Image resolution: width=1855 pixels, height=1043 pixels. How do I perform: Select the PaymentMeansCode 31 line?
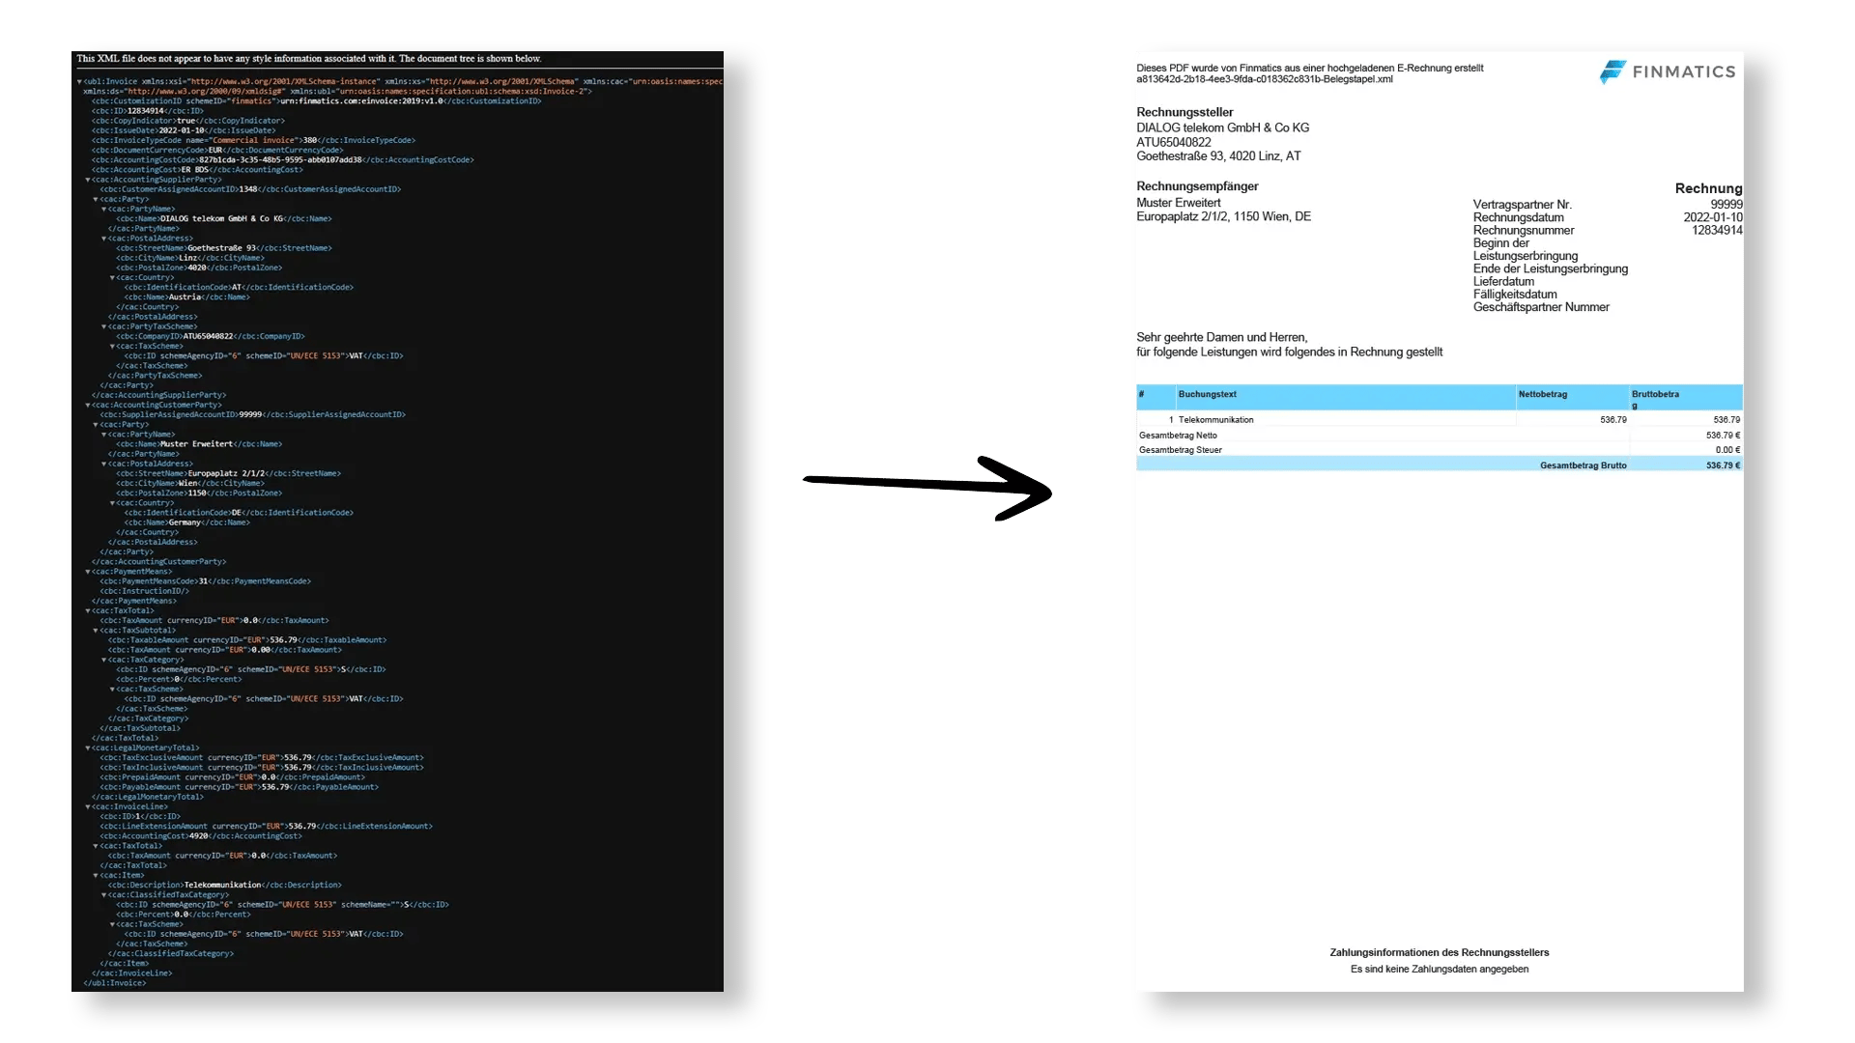click(206, 581)
